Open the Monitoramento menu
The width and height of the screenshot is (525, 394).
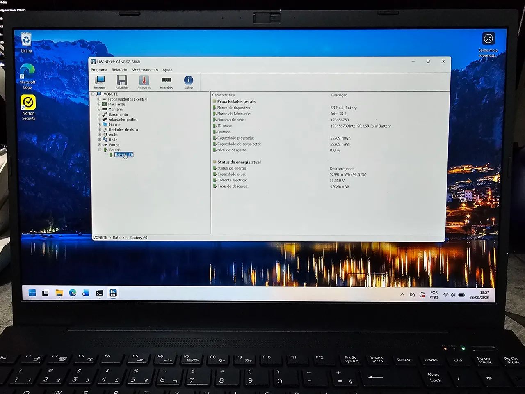coord(145,70)
